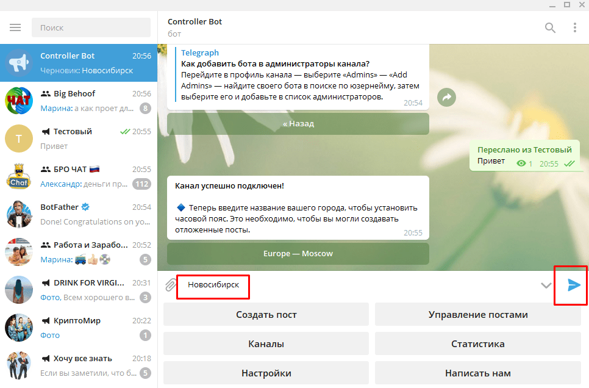
Task: Forward the Telegraph message via arrow icon
Action: coord(447,98)
